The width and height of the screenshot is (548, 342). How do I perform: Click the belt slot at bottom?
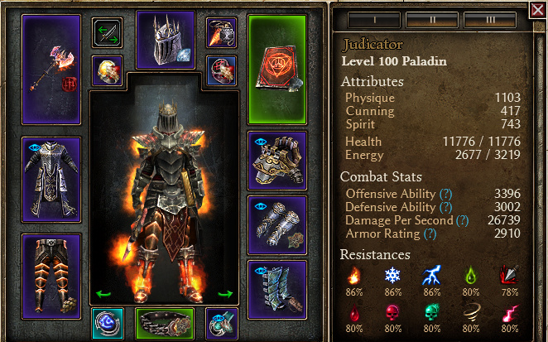[x=165, y=324]
